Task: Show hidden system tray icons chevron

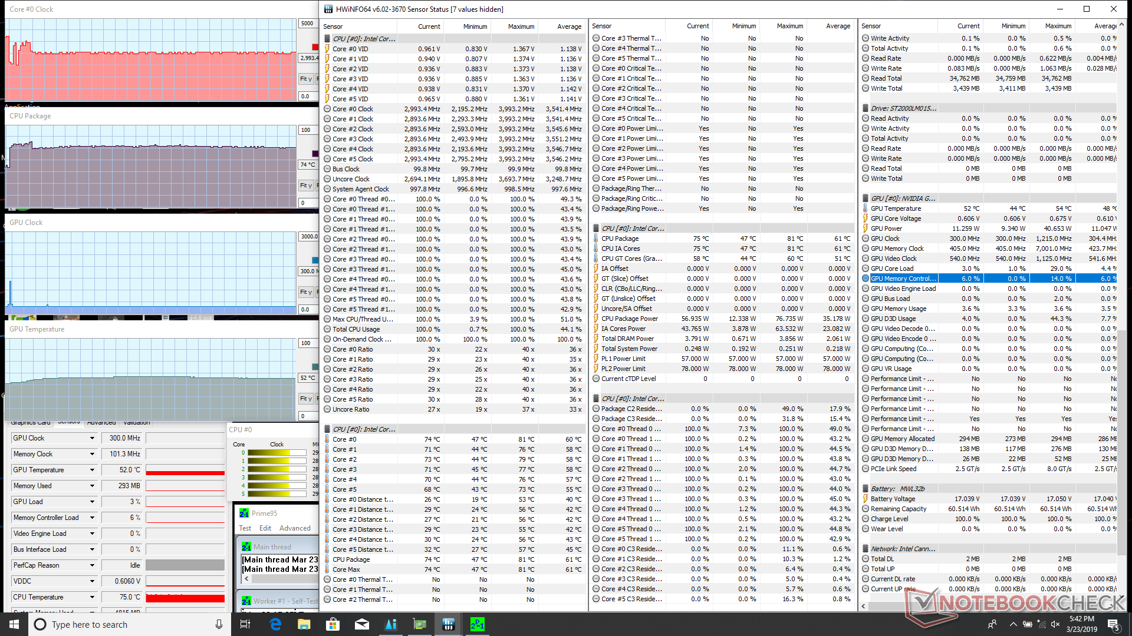Action: 1013,624
